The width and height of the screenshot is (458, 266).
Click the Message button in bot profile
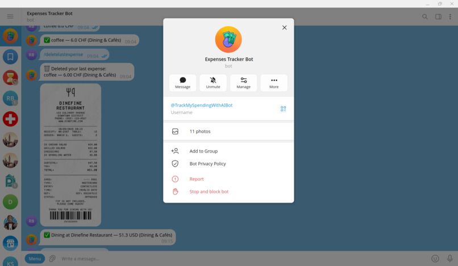pyautogui.click(x=182, y=83)
